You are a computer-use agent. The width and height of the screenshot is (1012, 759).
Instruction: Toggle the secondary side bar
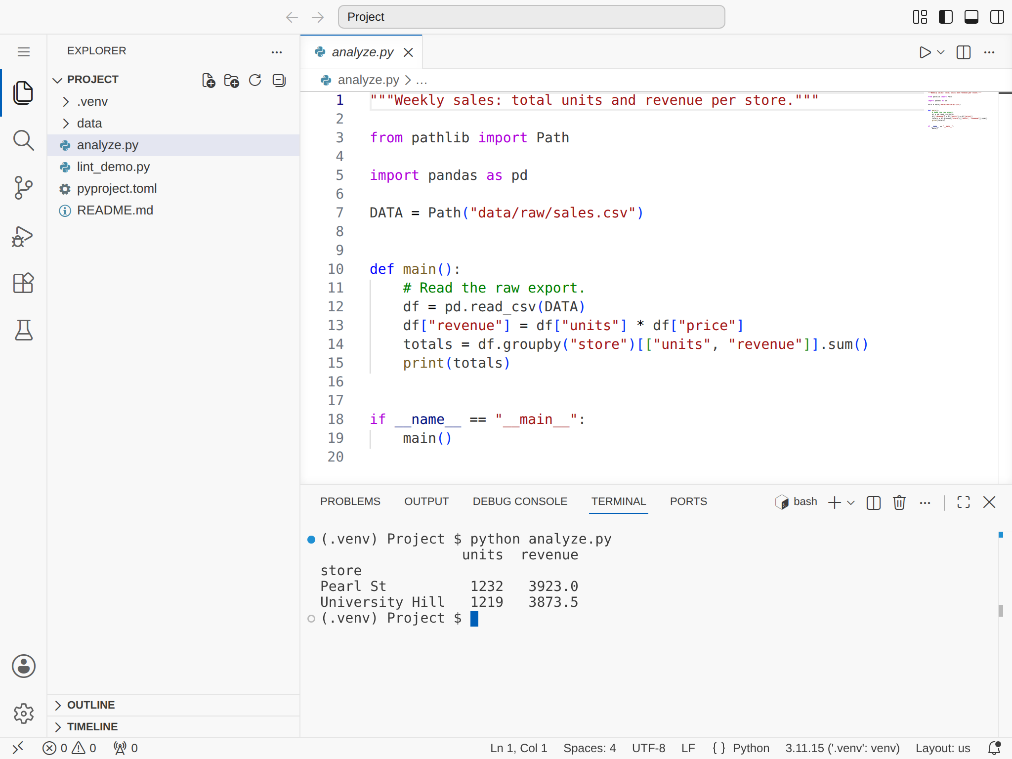997,17
